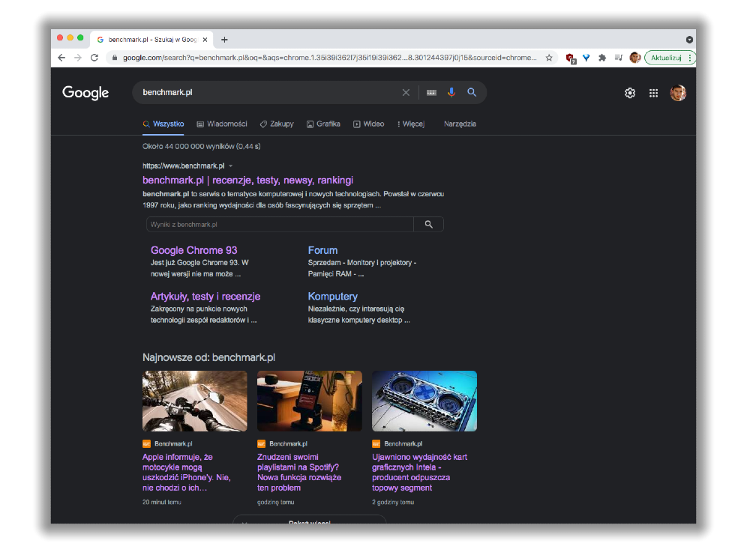
Task: Click the padlock site info icon
Action: (114, 58)
